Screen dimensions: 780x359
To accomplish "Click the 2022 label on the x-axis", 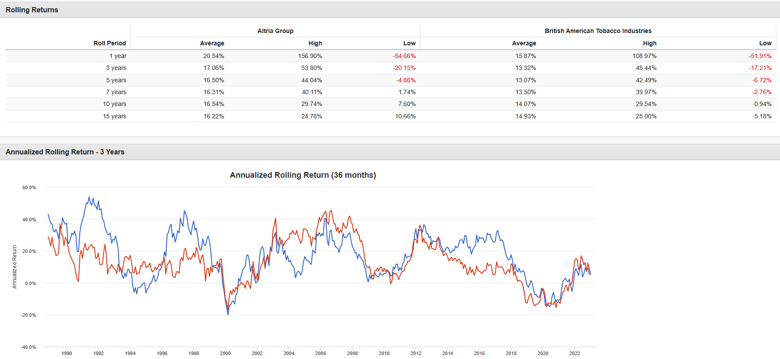I will [x=574, y=353].
